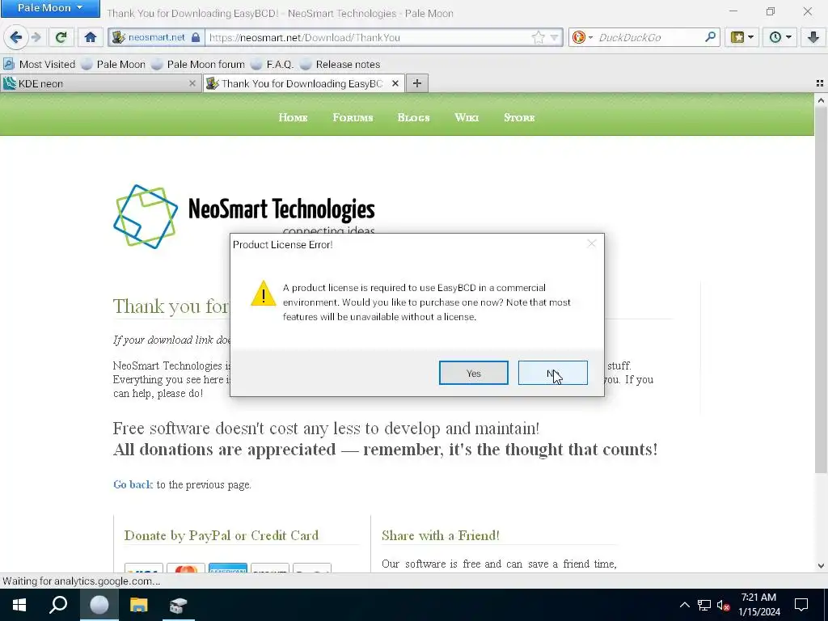
Task: Click the network status tray icon
Action: pyautogui.click(x=704, y=605)
